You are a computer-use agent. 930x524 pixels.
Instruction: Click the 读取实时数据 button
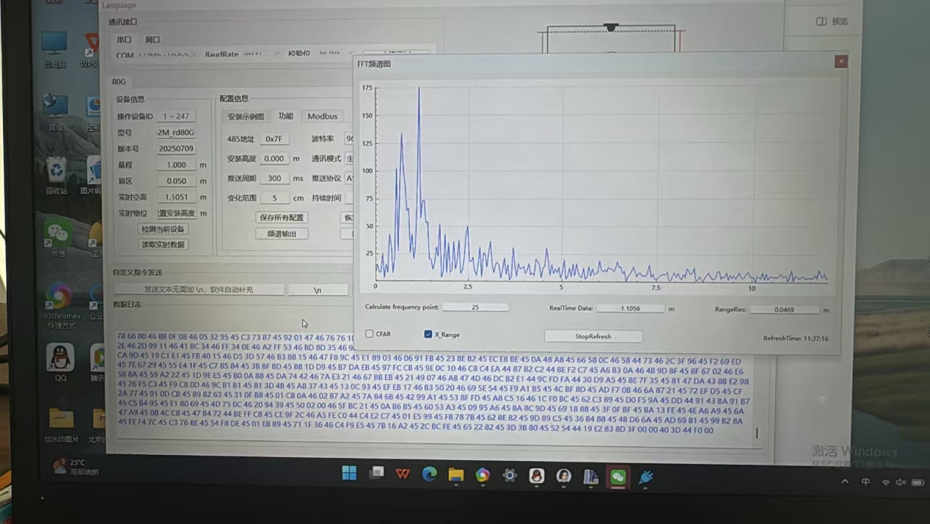[x=163, y=244]
